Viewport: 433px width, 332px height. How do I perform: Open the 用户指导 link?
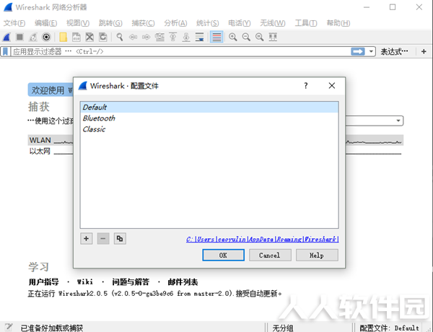click(43, 282)
